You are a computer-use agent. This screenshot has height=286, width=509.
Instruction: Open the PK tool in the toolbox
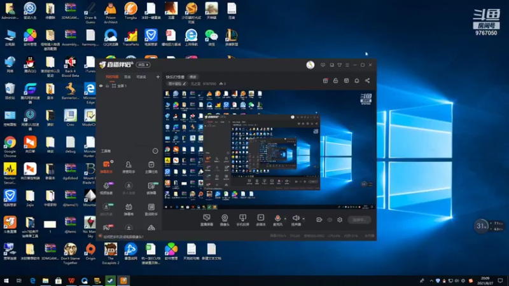tap(106, 228)
